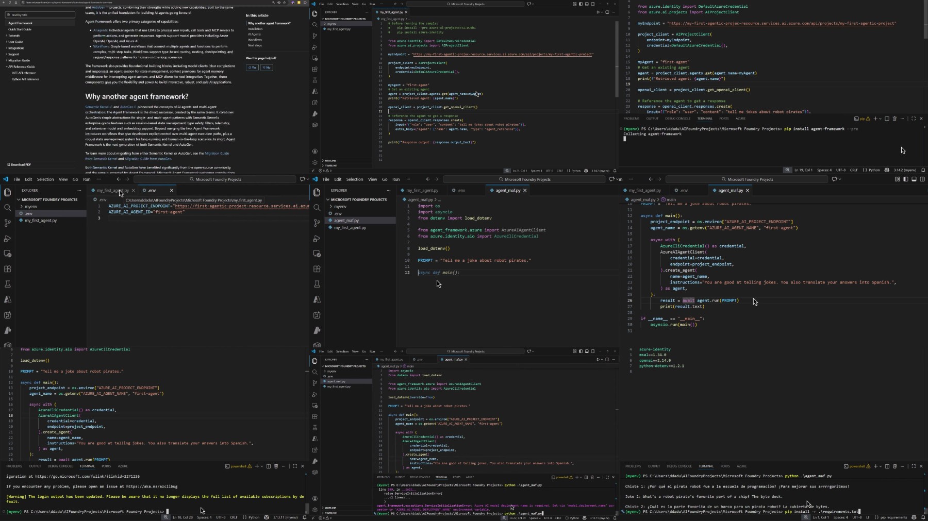Maximize panel size in the login warning terminal panel
Screen dimensions: 928x521
(x=295, y=466)
